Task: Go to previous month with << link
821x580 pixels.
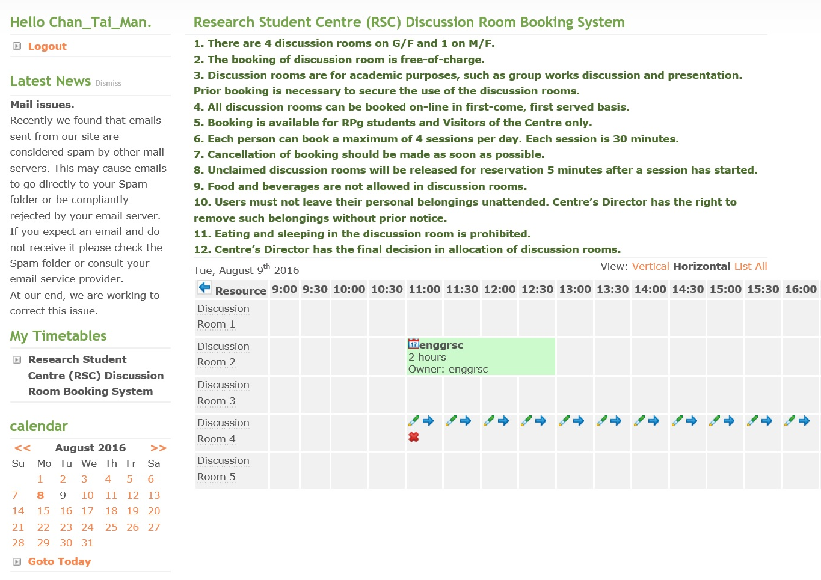Action: click(x=23, y=448)
